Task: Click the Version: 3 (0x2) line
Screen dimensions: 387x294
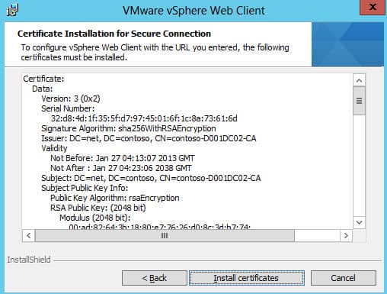Action: coord(71,99)
